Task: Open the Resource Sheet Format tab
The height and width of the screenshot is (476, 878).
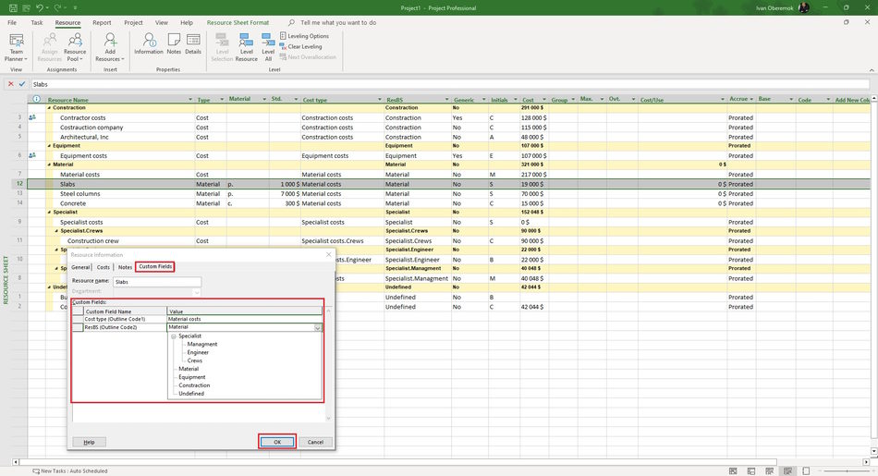Action: tap(238, 22)
